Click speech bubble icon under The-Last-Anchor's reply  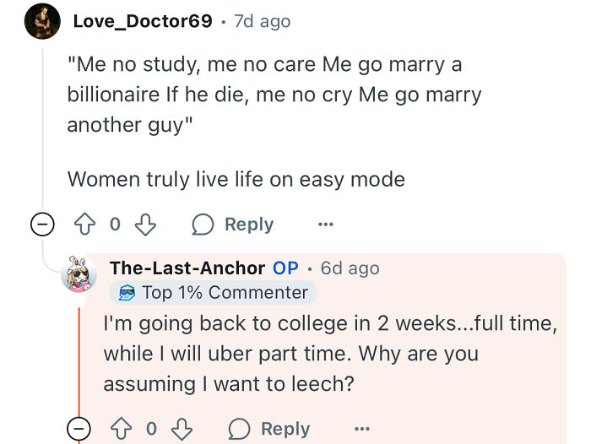239,429
